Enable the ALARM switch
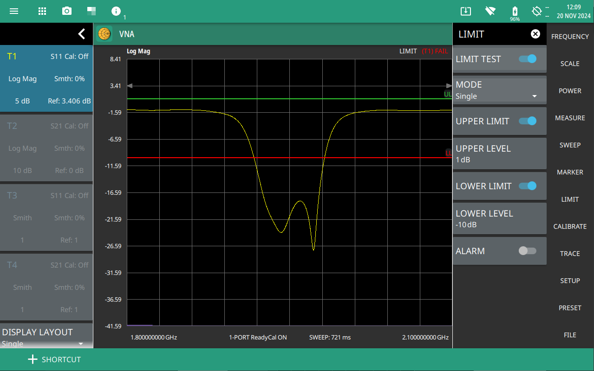The width and height of the screenshot is (594, 371). tap(527, 251)
